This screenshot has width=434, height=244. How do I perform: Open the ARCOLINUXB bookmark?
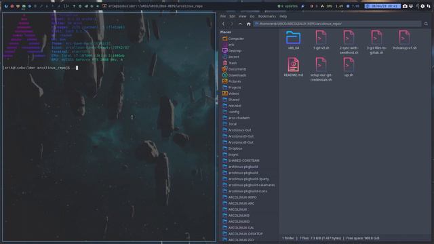tap(236, 216)
